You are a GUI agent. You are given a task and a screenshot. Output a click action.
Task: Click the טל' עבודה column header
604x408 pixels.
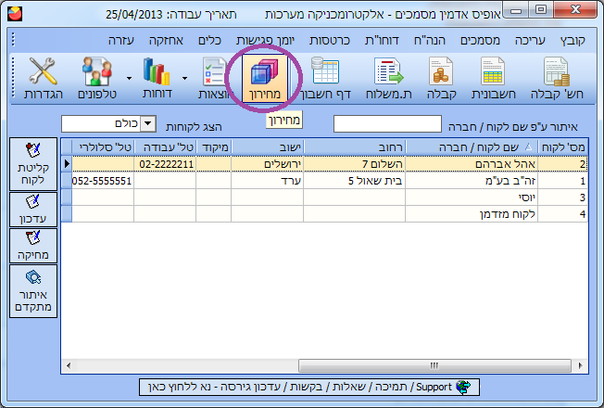tap(165, 147)
